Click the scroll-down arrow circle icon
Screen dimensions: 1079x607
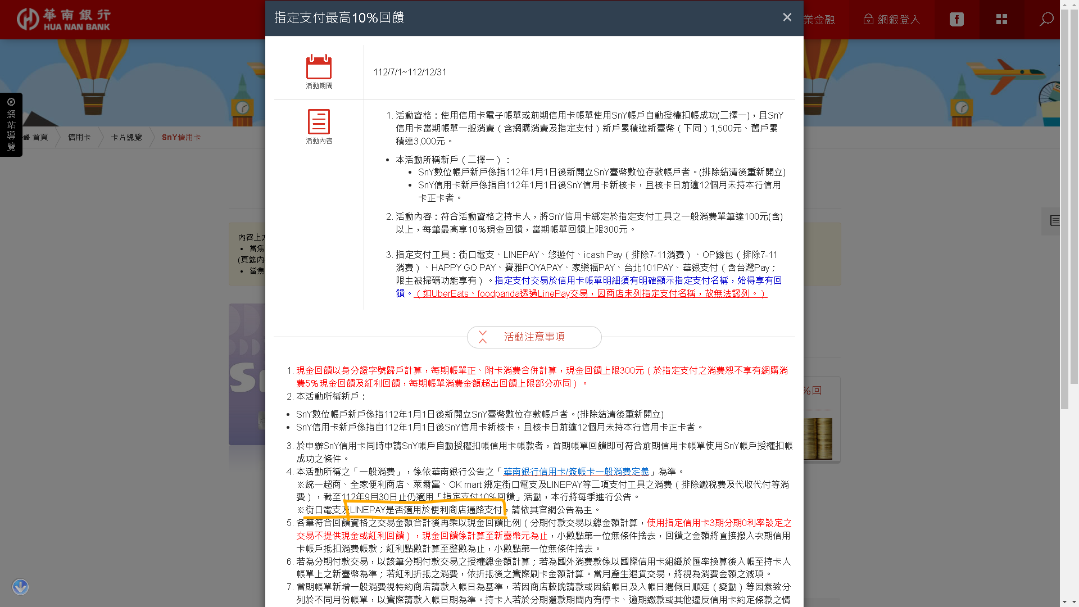pos(20,587)
